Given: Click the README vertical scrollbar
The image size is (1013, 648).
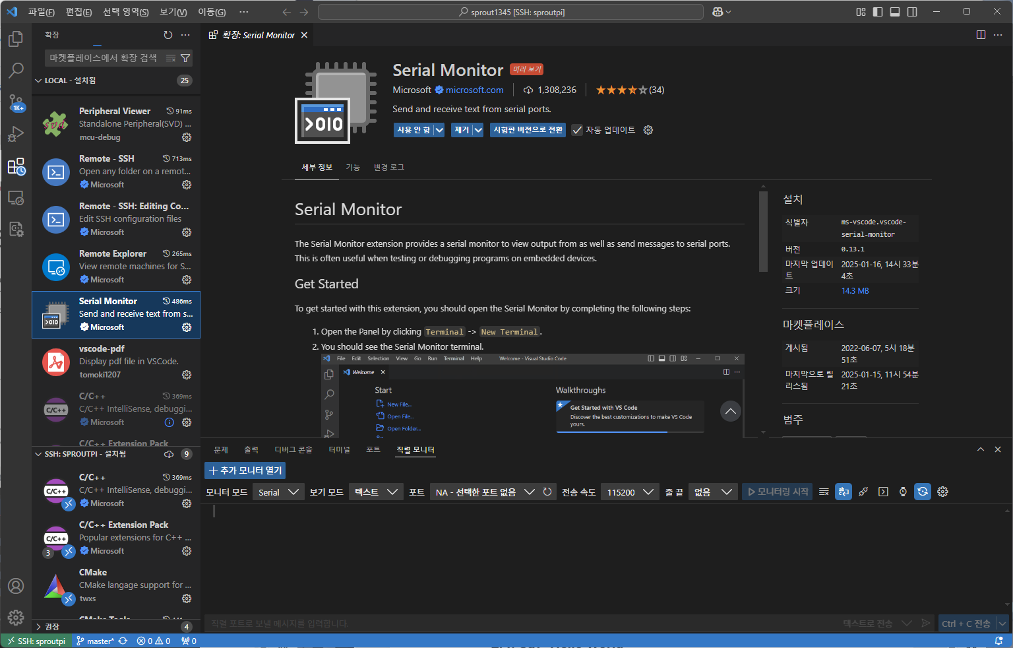Looking at the screenshot, I should click(763, 231).
